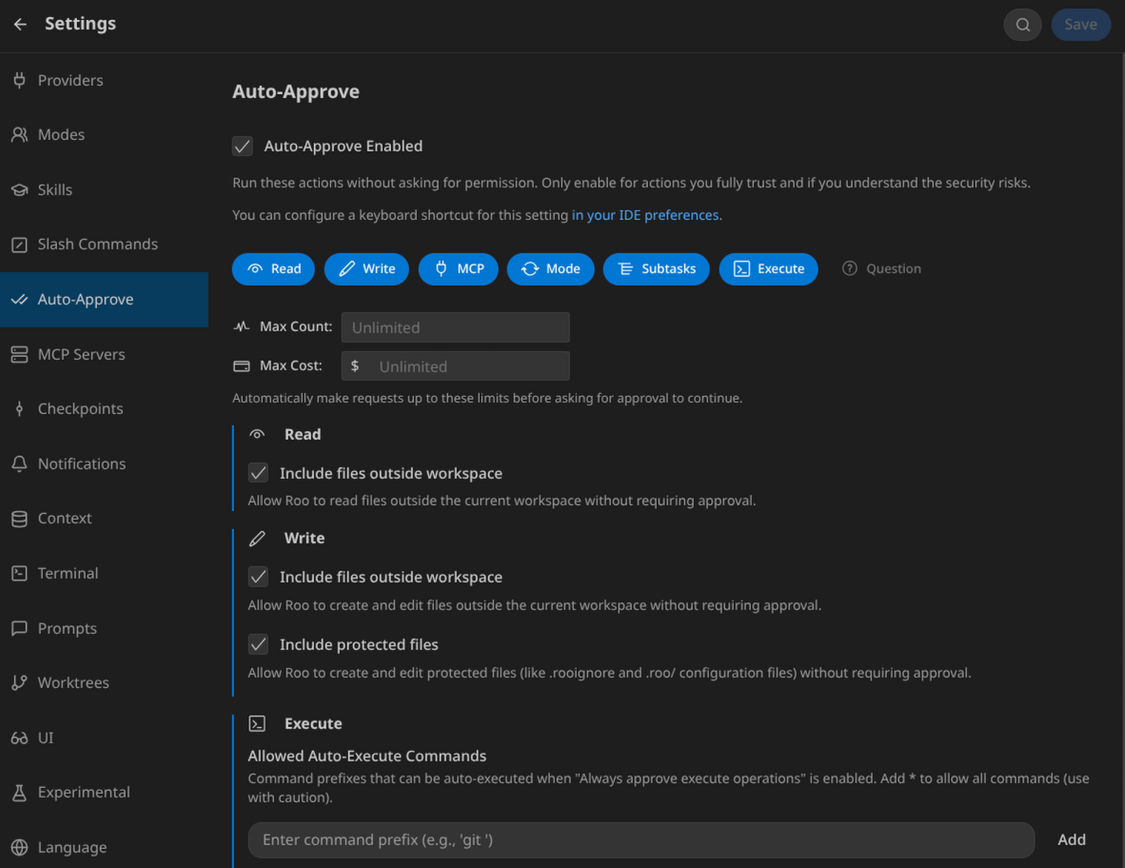Open the Experimental settings tab

pyautogui.click(x=104, y=793)
